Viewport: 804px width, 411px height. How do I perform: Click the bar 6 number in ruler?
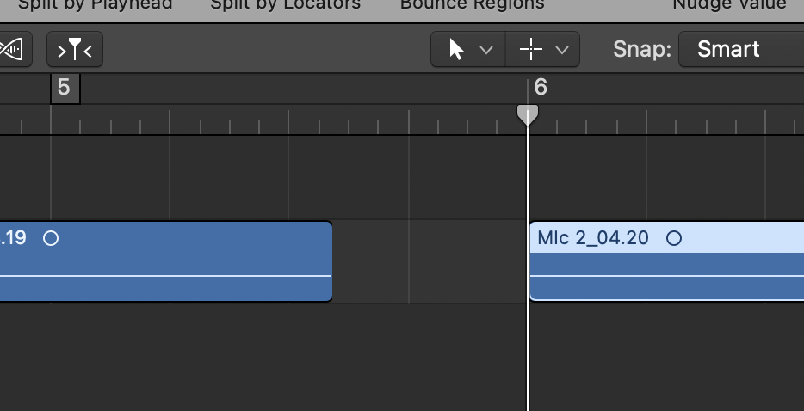(x=541, y=88)
